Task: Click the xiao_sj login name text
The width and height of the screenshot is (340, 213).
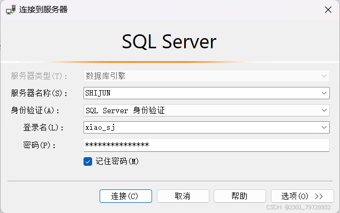Action: [100, 127]
